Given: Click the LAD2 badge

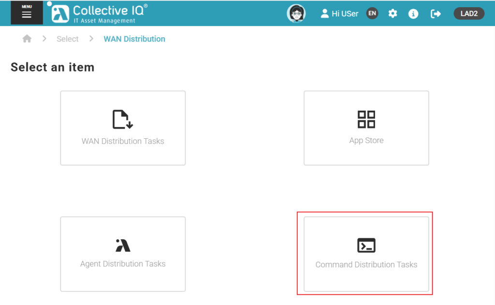Looking at the screenshot, I should pos(469,14).
